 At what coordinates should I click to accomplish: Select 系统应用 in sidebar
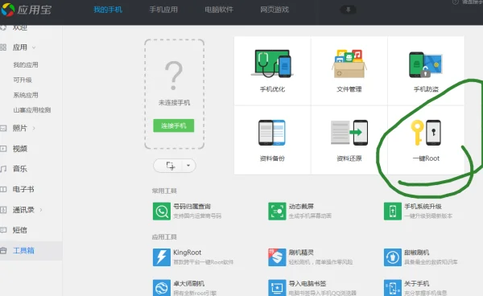coord(26,95)
